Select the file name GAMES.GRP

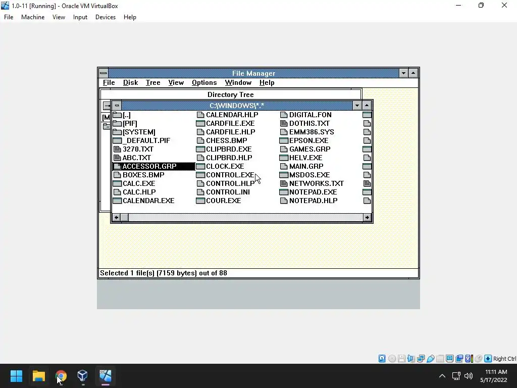[310, 149]
